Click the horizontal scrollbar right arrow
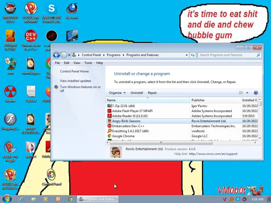The image size is (271, 203). point(255,142)
